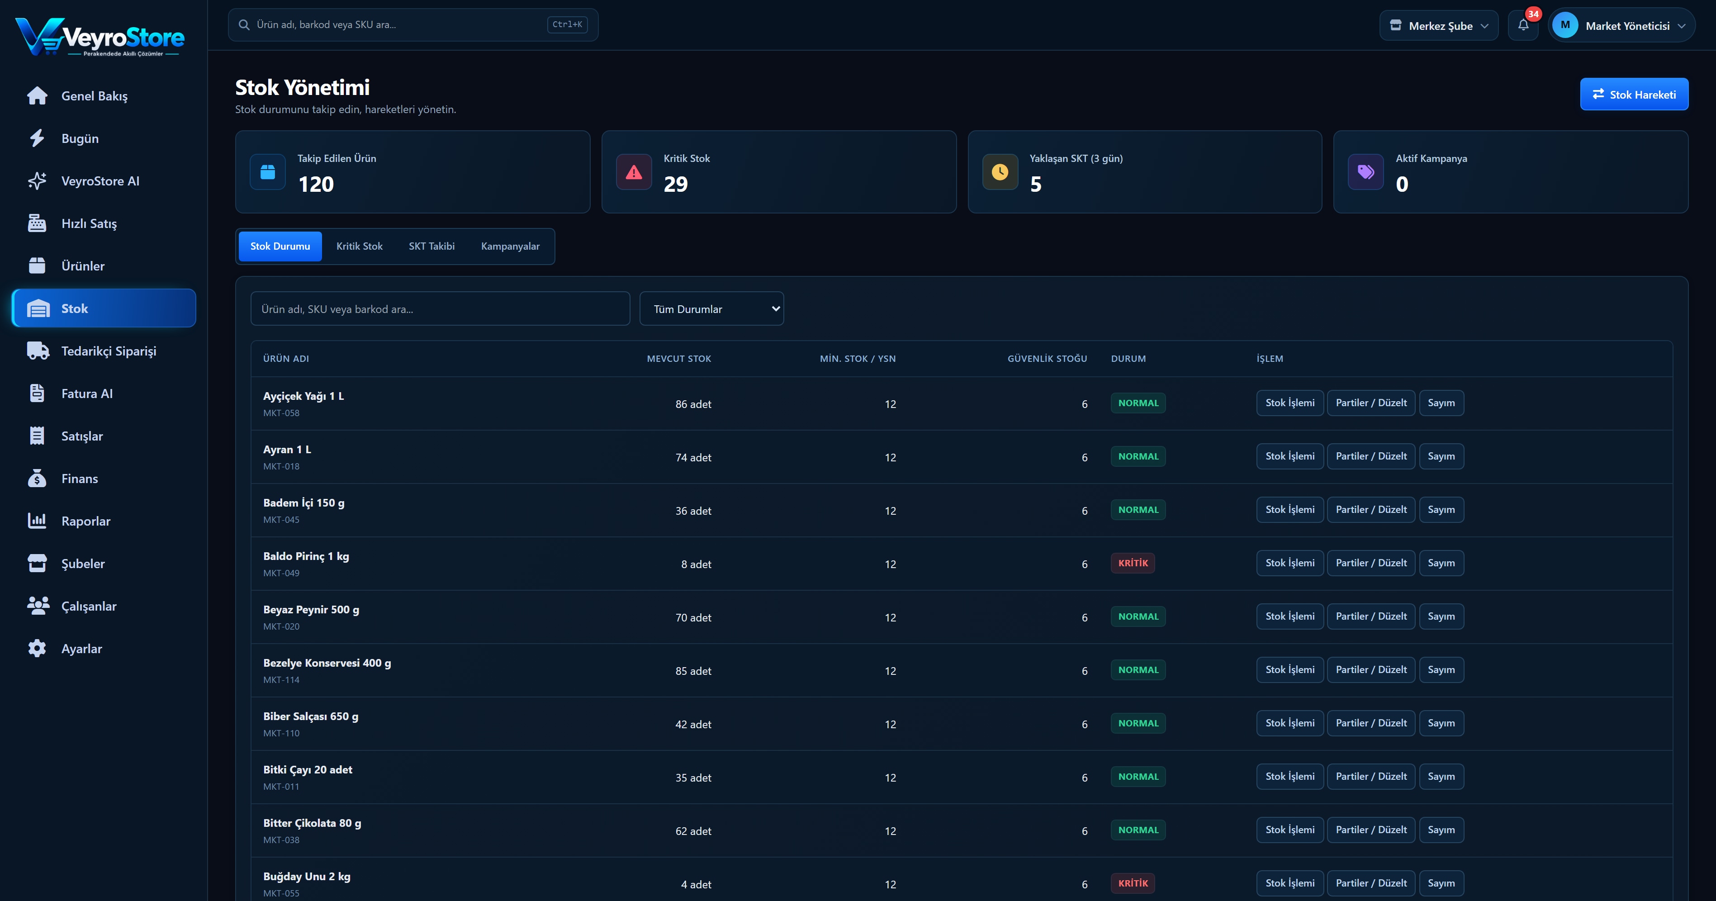Click the Takip Edilen Ürün box icon

(268, 172)
